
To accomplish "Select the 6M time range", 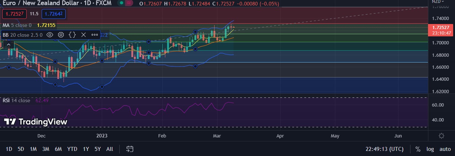I will [x=58, y=149].
